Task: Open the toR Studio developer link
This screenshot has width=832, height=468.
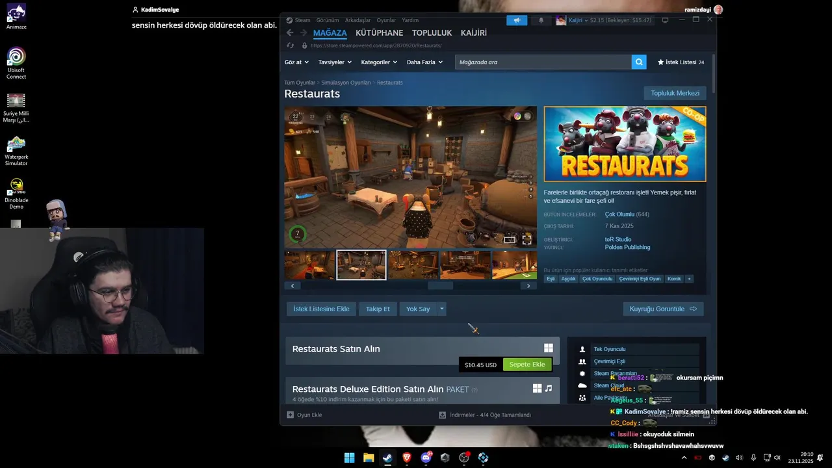Action: [x=618, y=239]
